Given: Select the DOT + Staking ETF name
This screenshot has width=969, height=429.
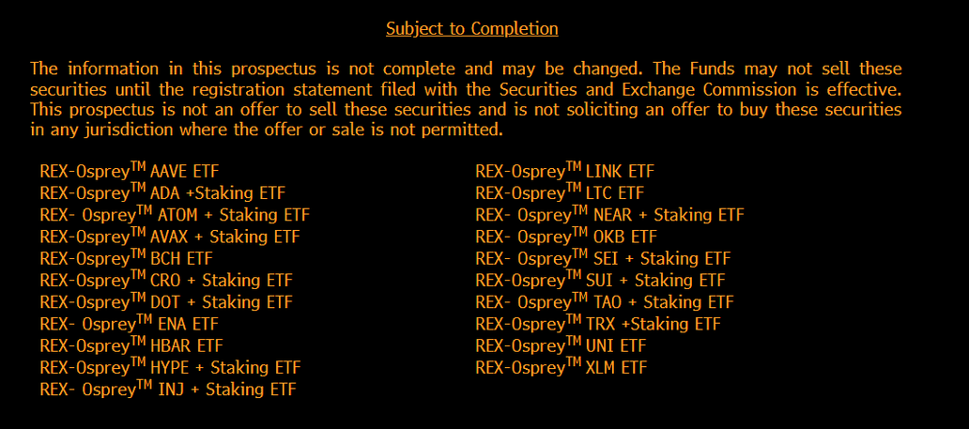Looking at the screenshot, I should point(166,302).
